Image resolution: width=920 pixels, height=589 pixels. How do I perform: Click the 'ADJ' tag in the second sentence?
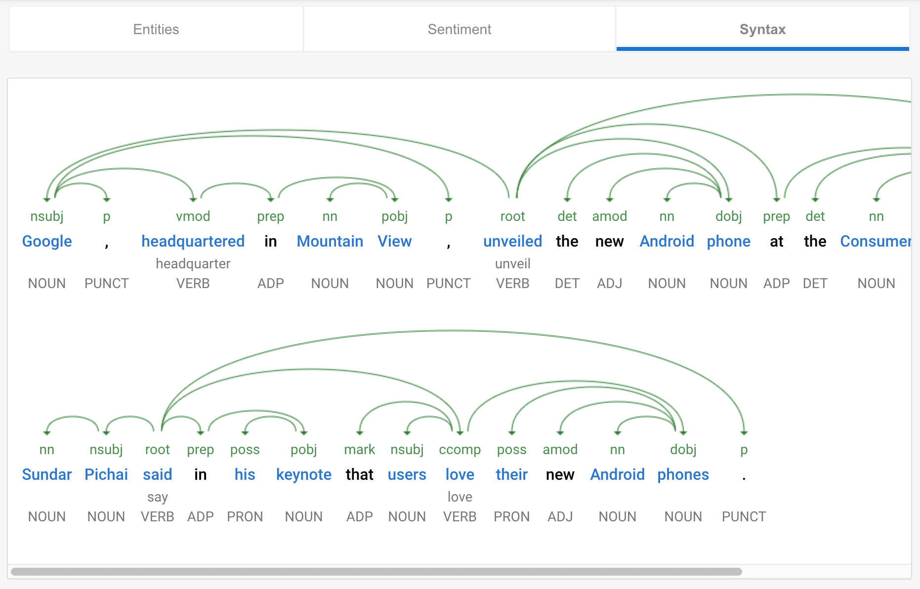tap(560, 517)
